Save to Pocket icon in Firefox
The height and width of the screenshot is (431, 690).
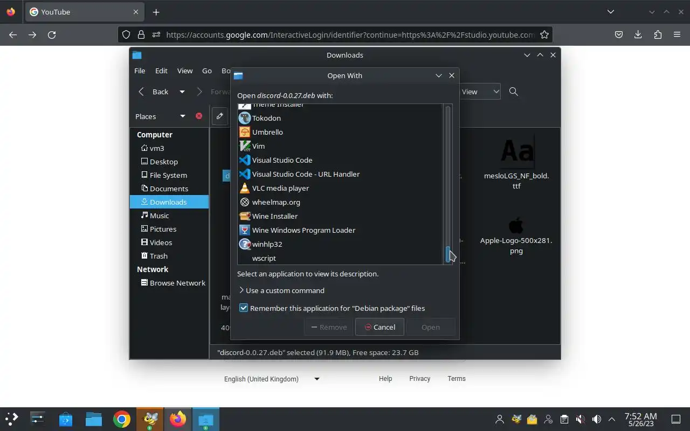619,34
